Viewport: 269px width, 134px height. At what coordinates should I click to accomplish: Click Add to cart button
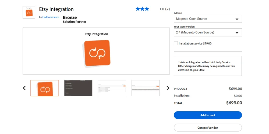[208, 115]
